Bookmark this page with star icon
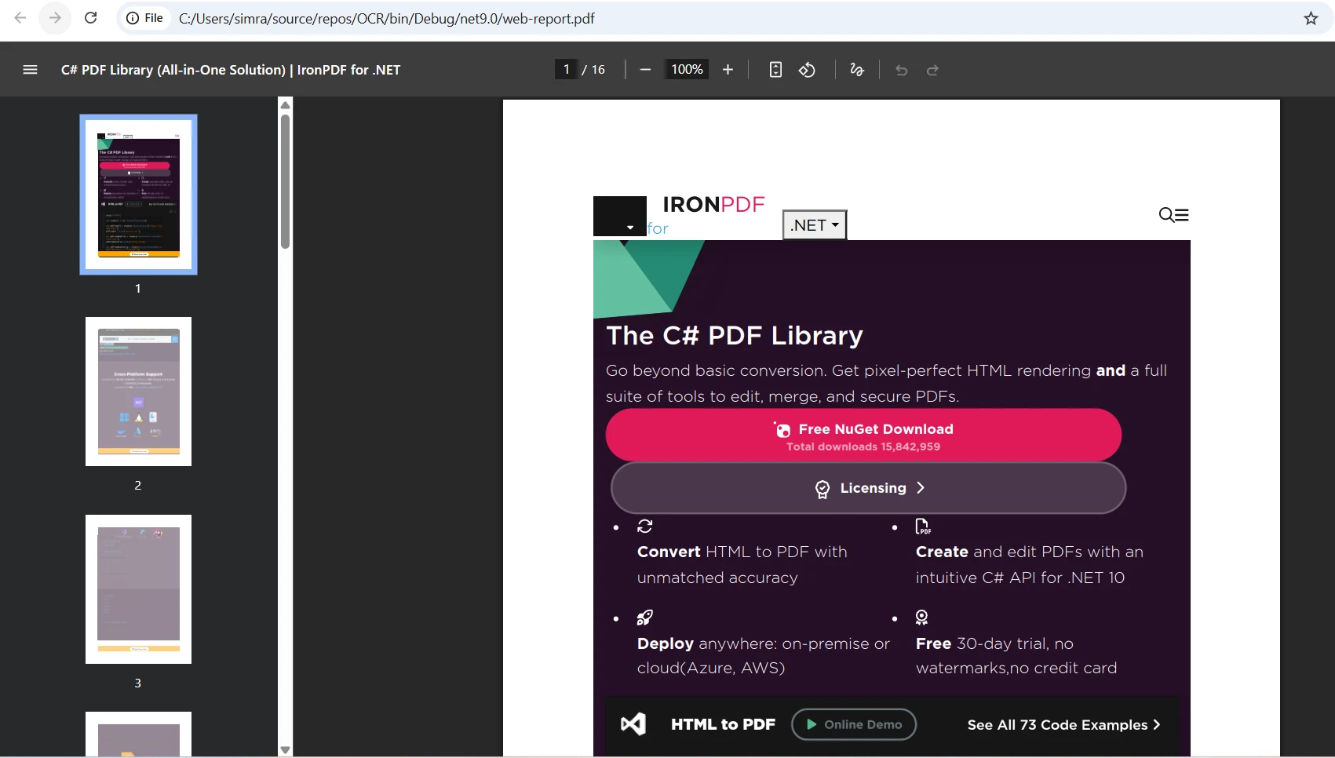This screenshot has width=1335, height=758. 1311,18
